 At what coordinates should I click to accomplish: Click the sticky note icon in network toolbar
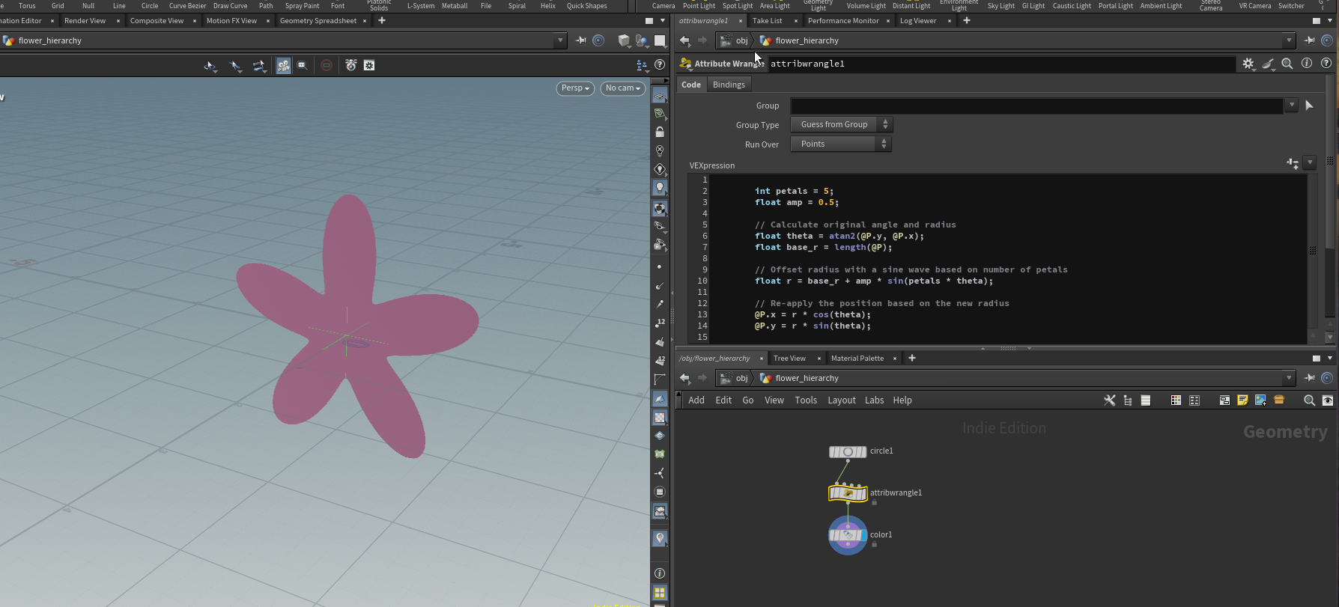tap(1242, 400)
